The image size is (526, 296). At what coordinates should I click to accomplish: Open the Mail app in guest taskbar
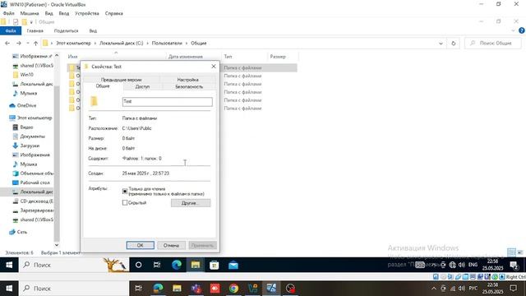click(233, 265)
